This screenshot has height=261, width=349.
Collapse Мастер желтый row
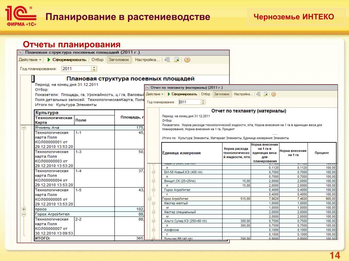click(x=154, y=203)
